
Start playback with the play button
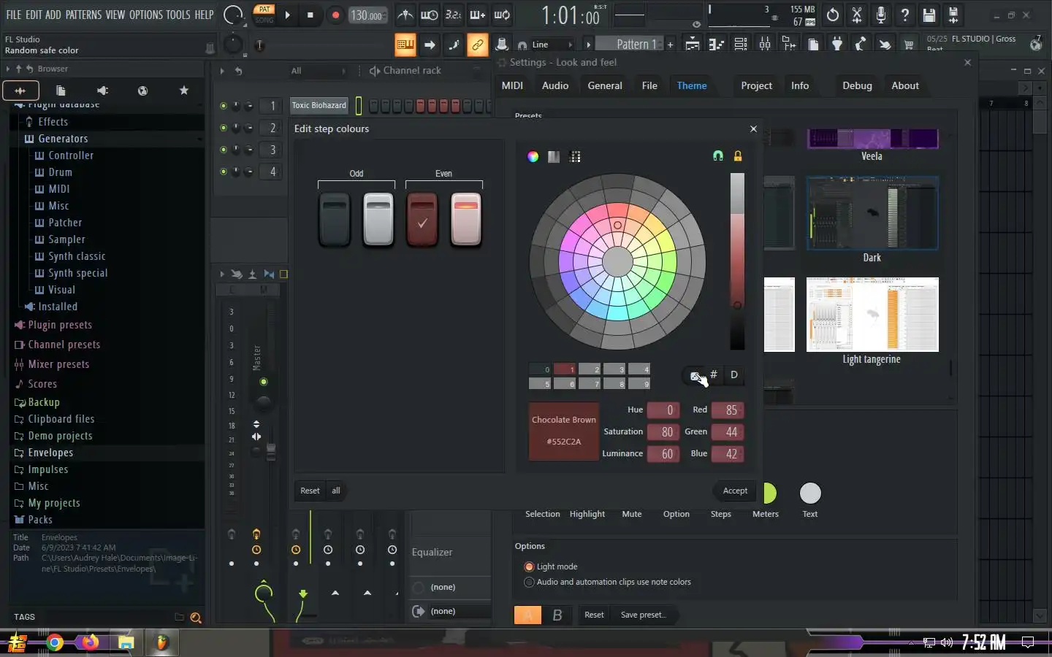click(x=288, y=15)
